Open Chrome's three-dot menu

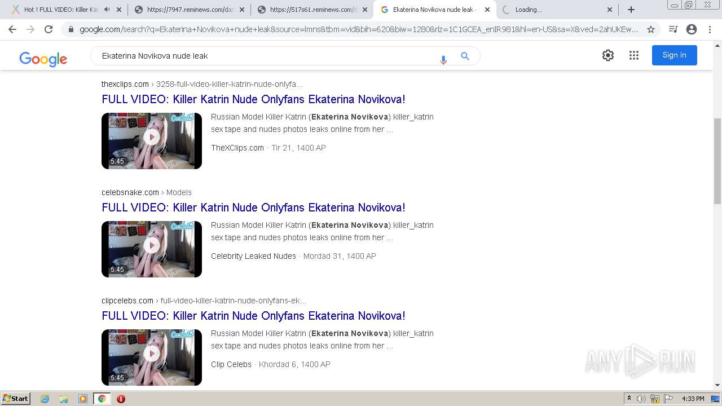point(710,29)
